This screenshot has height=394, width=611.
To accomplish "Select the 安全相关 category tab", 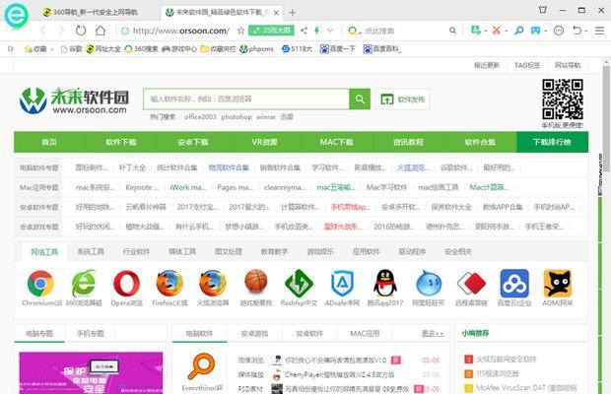I will coord(458,252).
